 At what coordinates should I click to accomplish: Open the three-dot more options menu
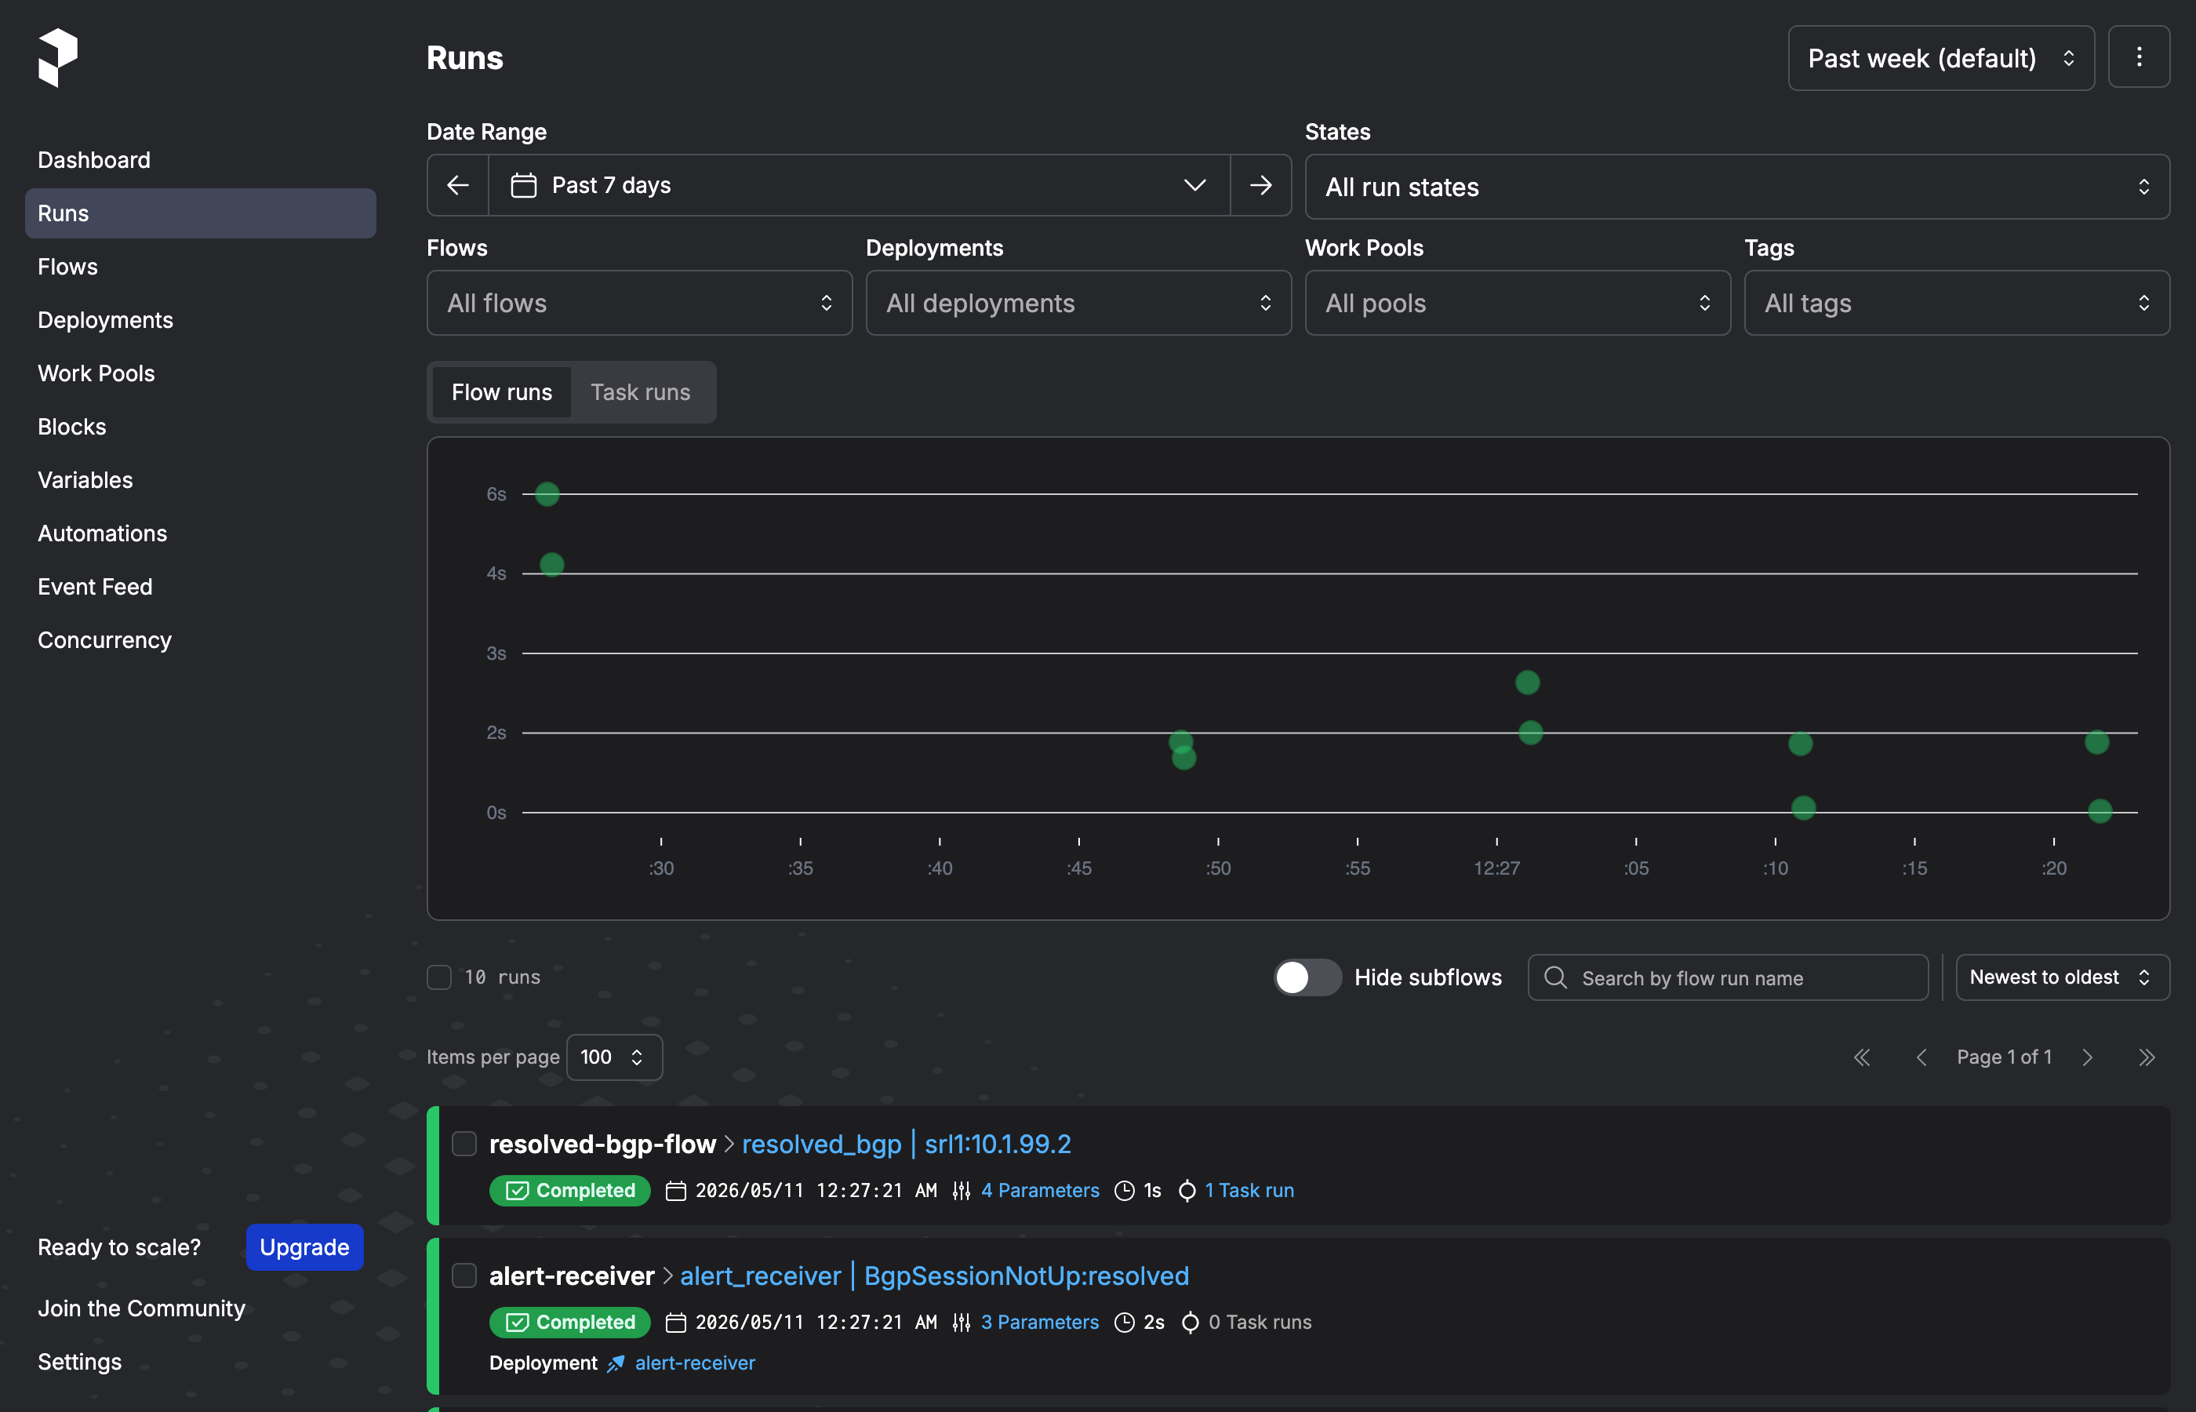point(2138,56)
